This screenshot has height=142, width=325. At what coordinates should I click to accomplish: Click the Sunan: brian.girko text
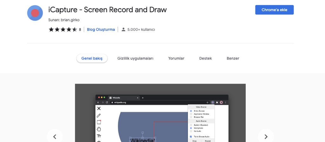coord(64,20)
